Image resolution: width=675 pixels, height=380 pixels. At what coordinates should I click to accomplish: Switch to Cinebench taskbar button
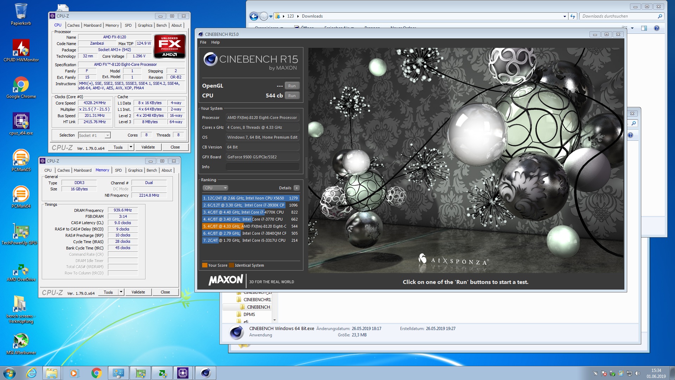pyautogui.click(x=205, y=373)
